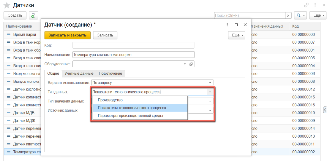Open the three-dot menu in the dialog header
The width and height of the screenshot is (330, 161).
227,25
